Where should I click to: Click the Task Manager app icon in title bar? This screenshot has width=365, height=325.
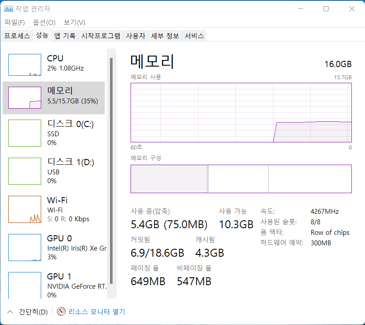point(9,9)
